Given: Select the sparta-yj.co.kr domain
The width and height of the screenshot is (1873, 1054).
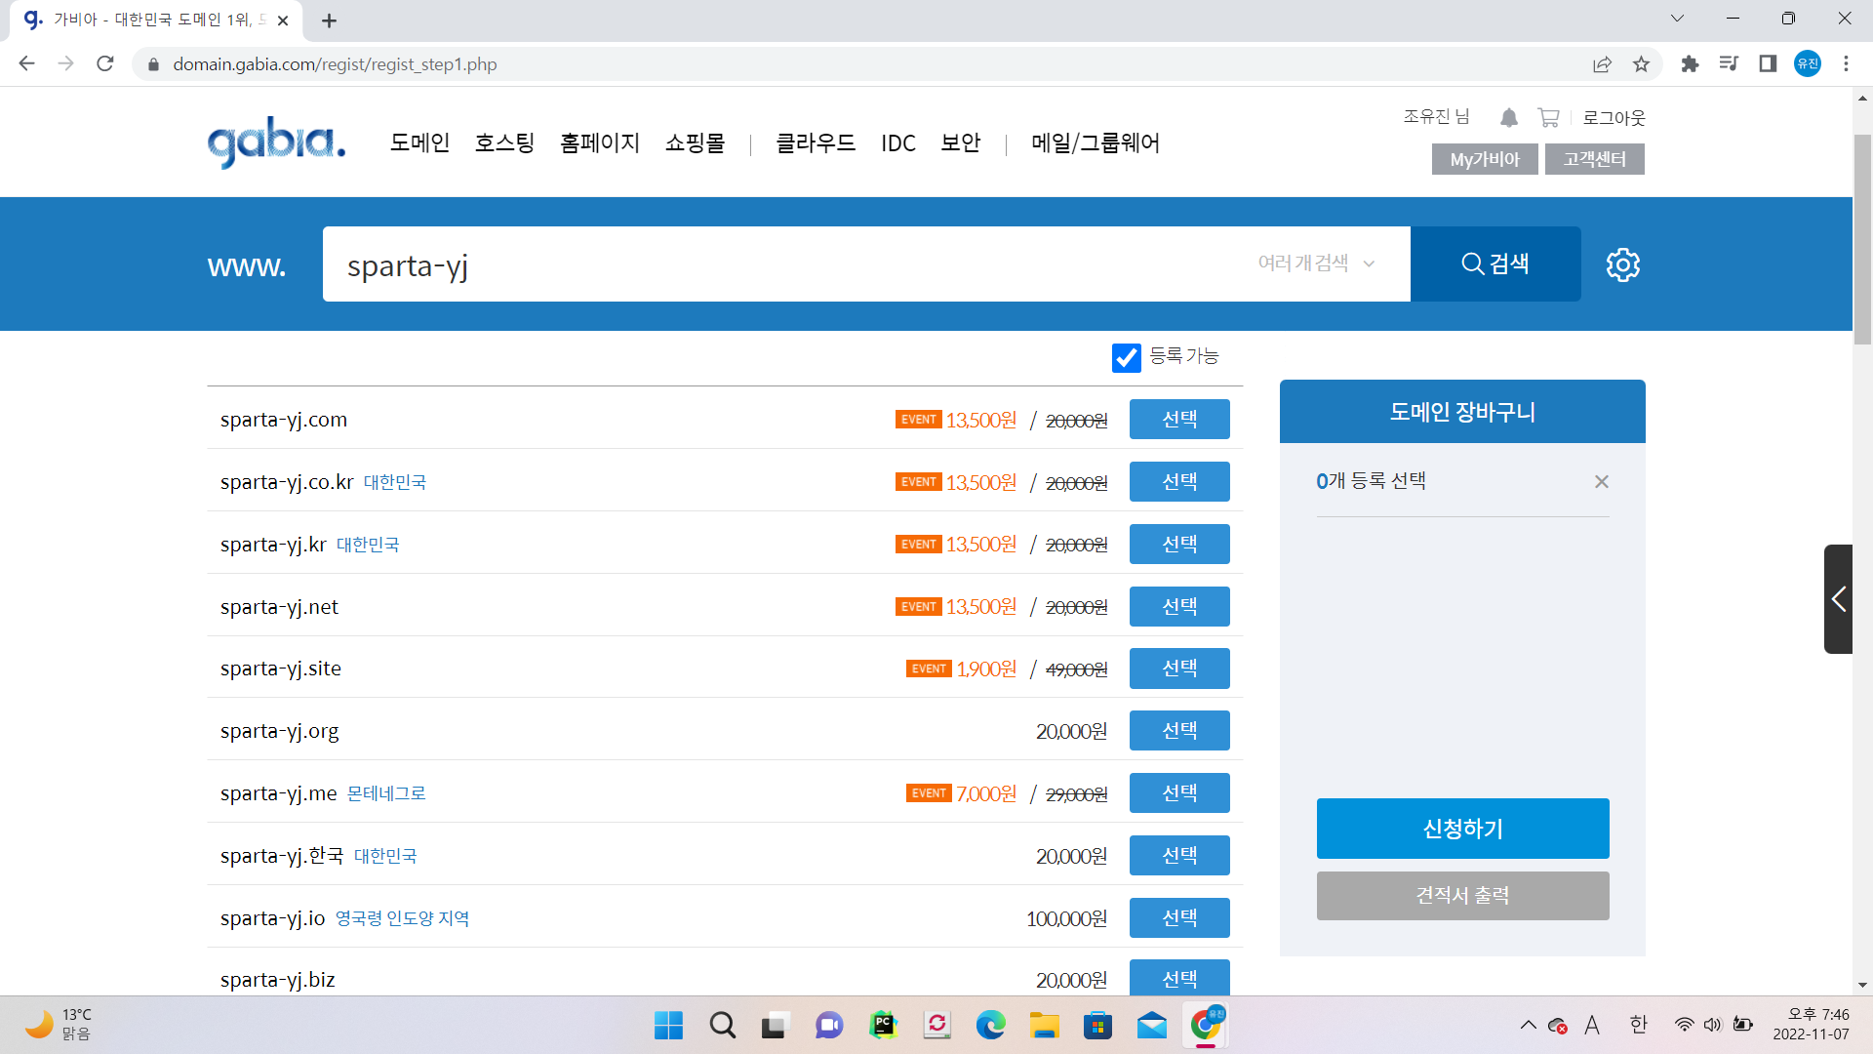Looking at the screenshot, I should 1179,482.
